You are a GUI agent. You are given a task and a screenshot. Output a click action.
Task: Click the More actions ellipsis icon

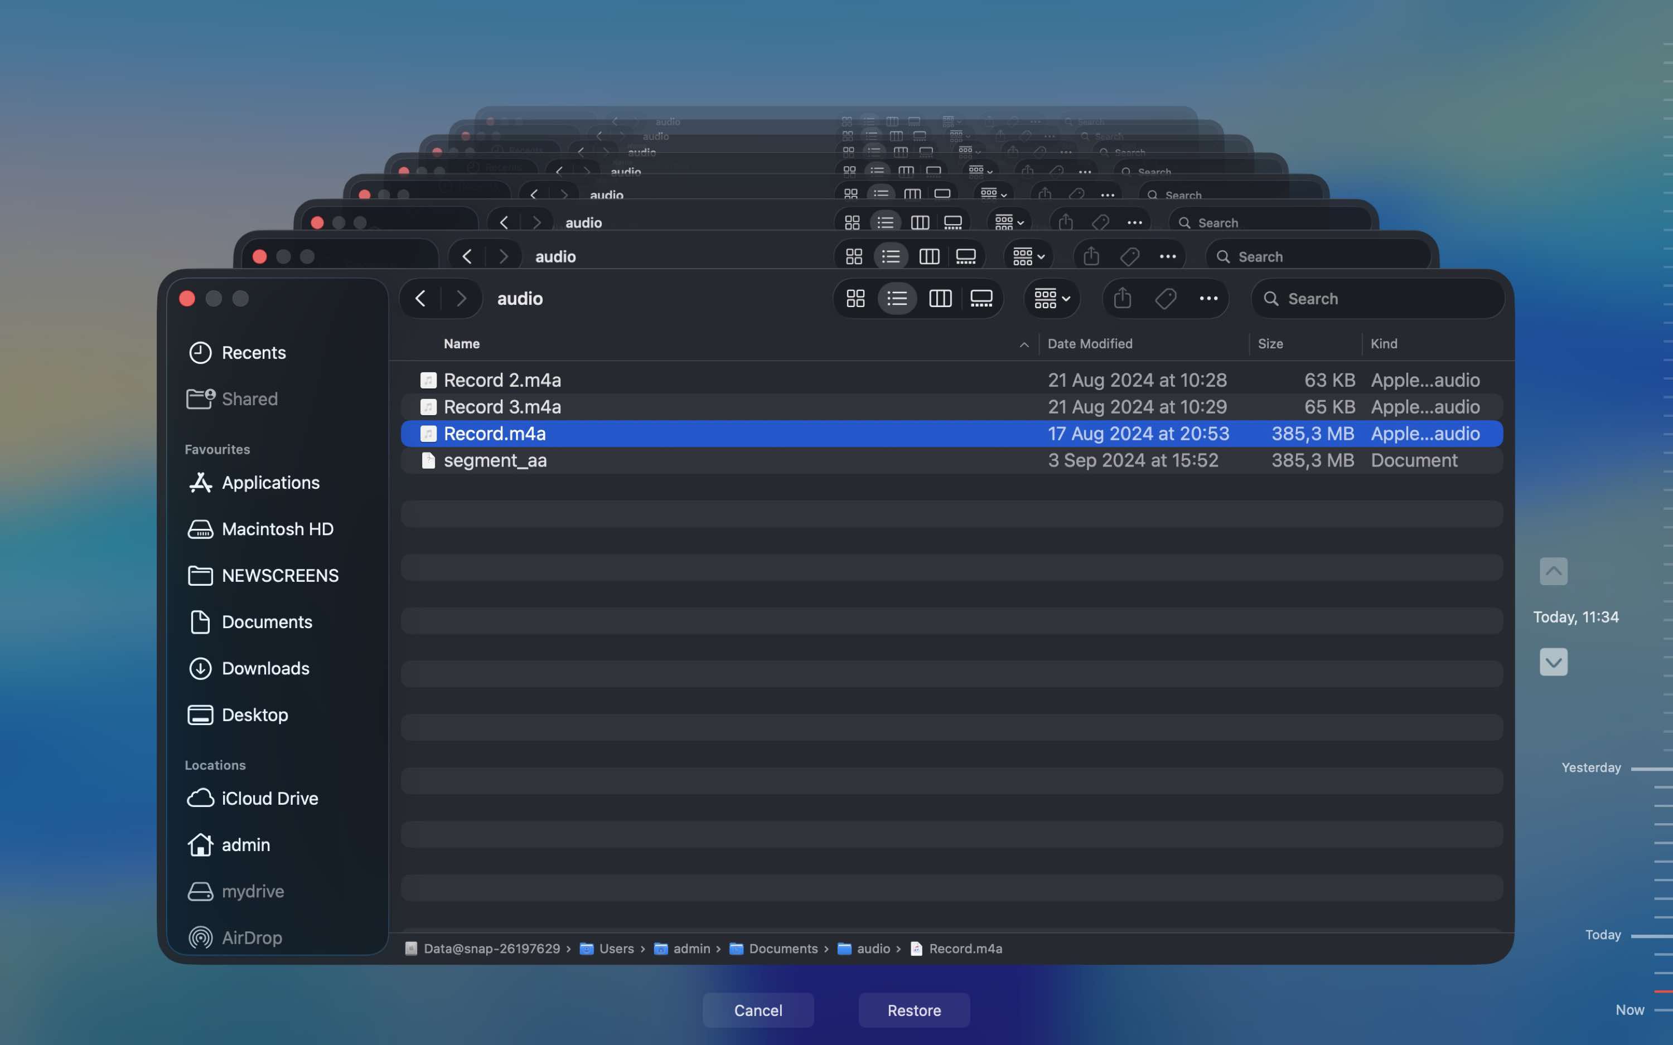[1209, 298]
